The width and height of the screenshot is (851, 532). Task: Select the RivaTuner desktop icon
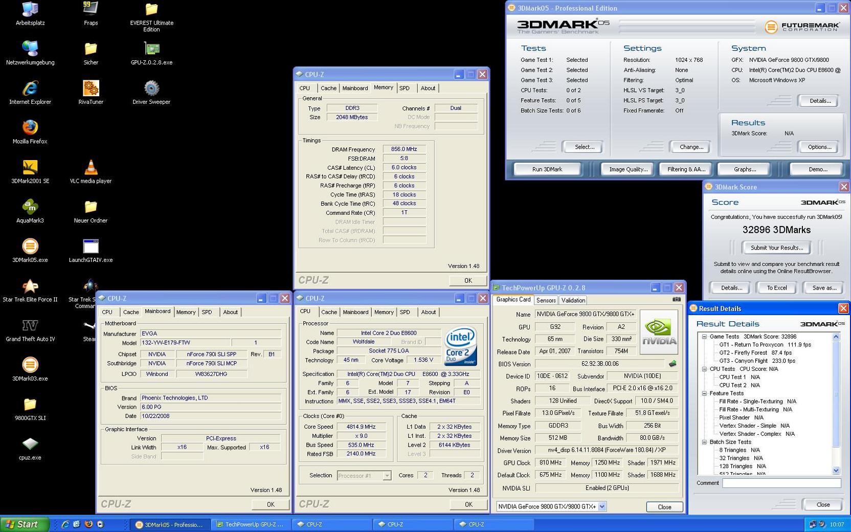pos(91,93)
